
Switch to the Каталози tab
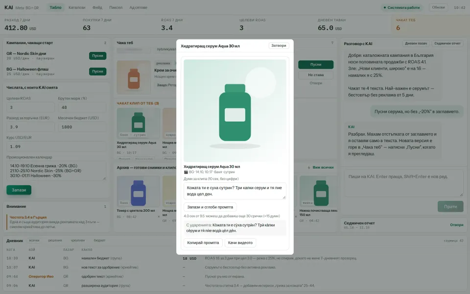click(77, 7)
